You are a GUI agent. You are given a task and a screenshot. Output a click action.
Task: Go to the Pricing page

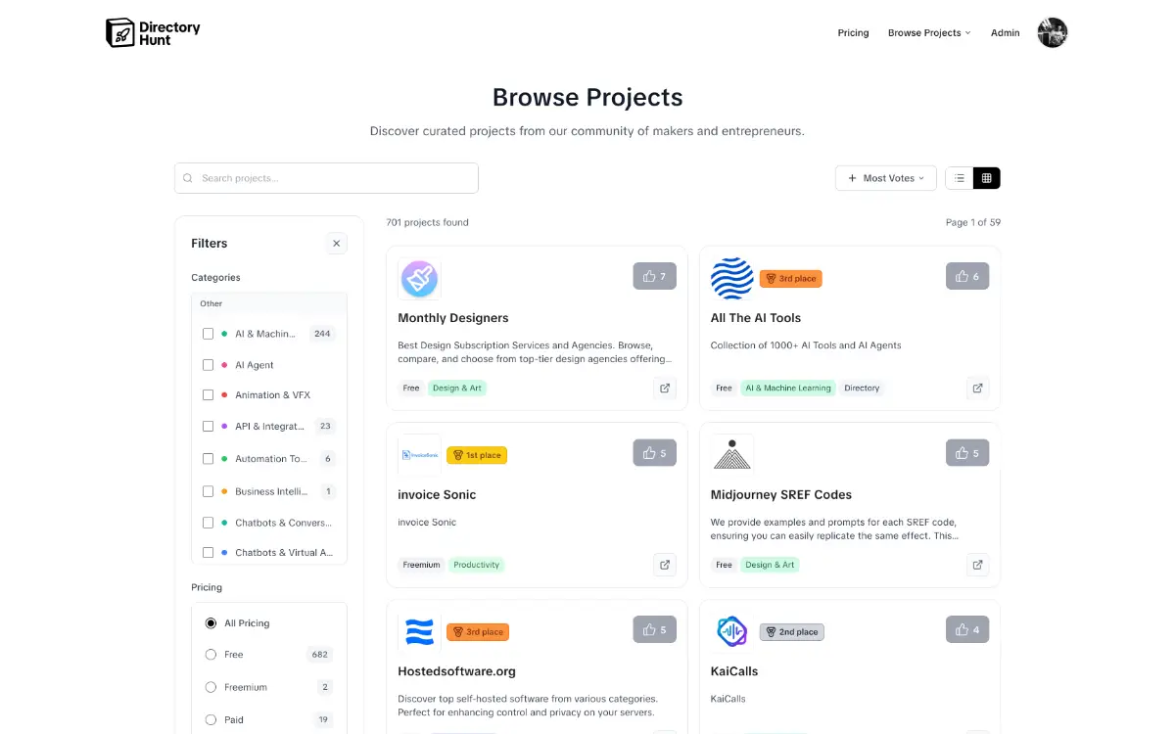853,33
